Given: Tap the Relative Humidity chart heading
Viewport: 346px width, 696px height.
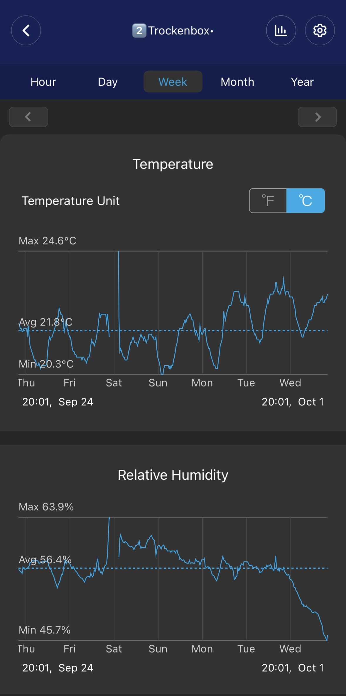Looking at the screenshot, I should coord(173,475).
